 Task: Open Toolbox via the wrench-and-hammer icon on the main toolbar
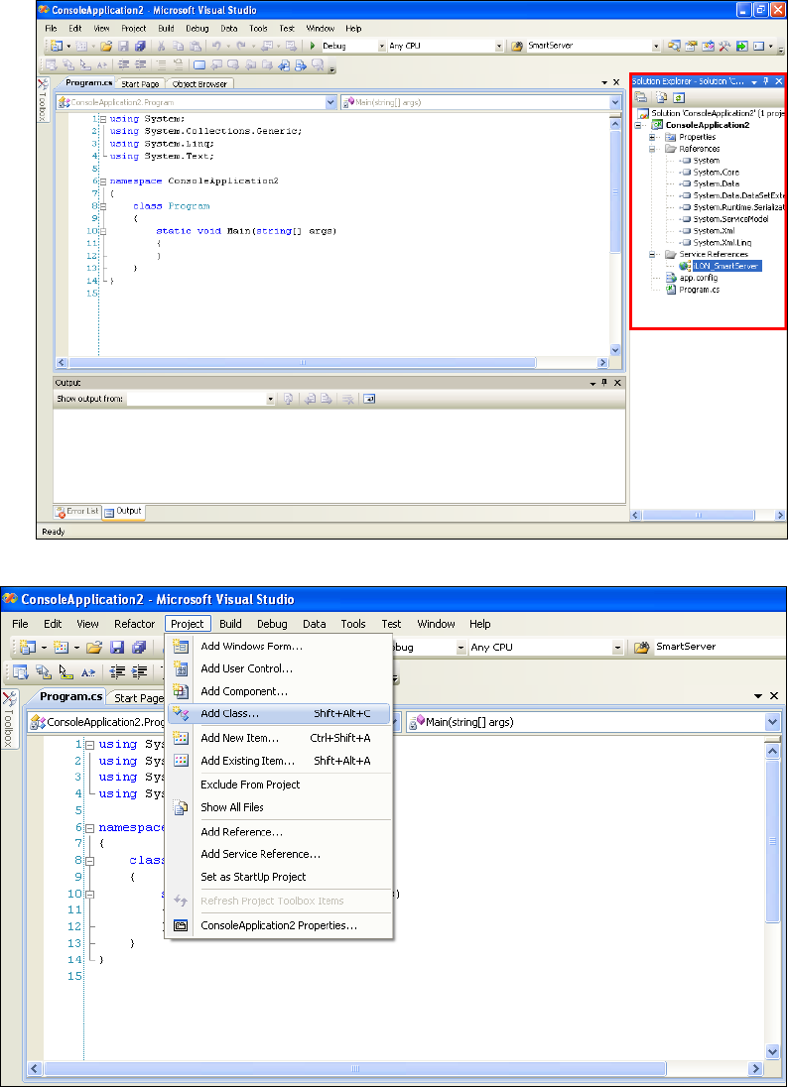[x=724, y=46]
